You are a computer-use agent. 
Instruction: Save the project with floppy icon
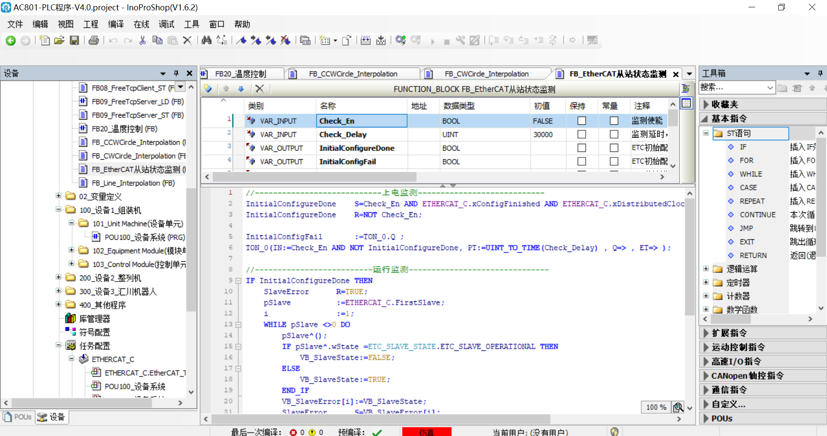[75, 40]
